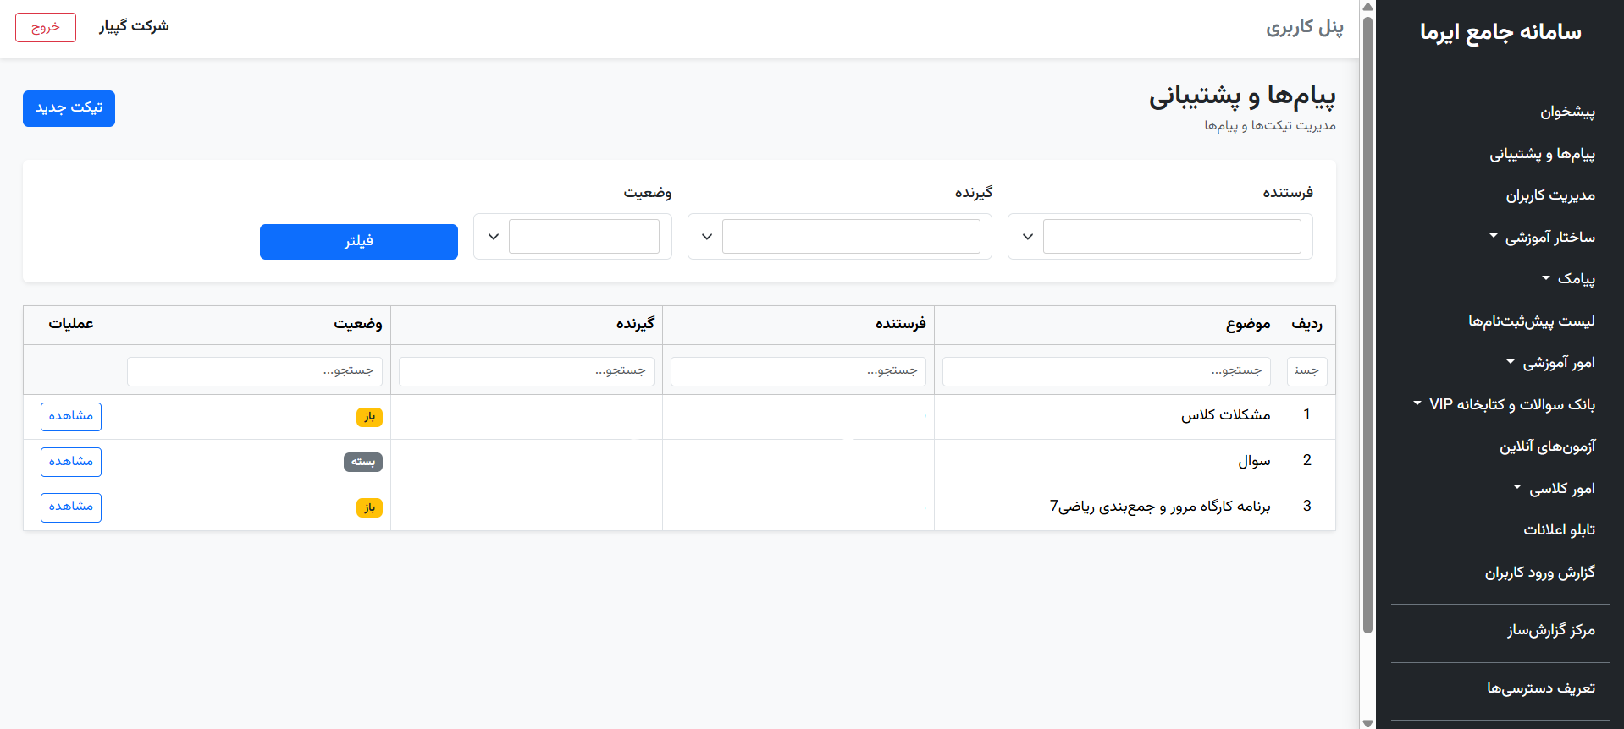Open the وضعیت filter dropdown arrow
The width and height of the screenshot is (1624, 729).
coord(493,237)
